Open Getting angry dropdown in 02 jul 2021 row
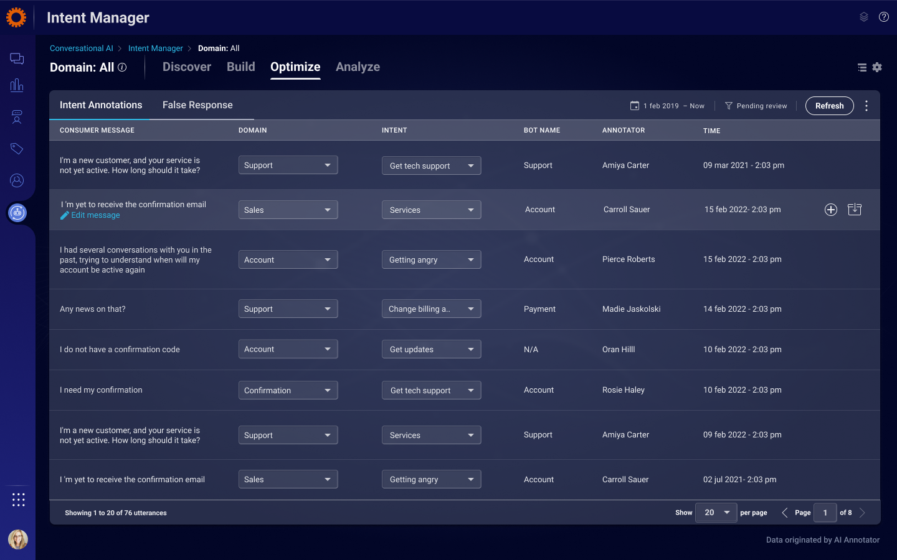Viewport: 897px width, 560px height. coord(432,479)
